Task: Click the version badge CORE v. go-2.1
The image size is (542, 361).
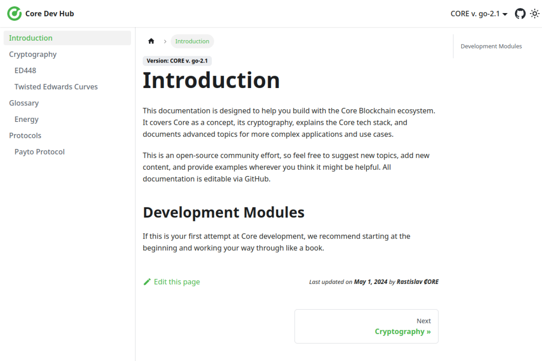Action: click(x=177, y=61)
